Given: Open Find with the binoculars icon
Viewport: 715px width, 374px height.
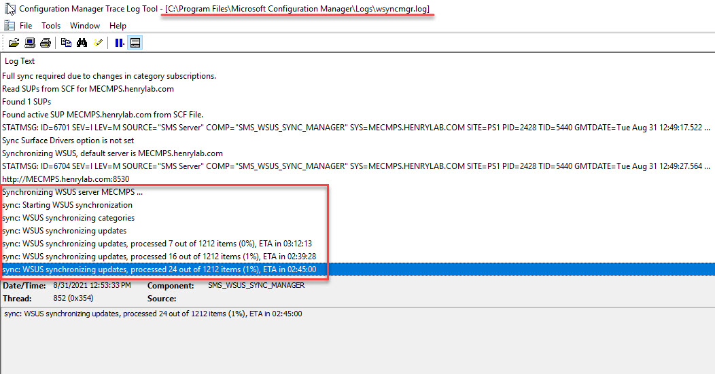Looking at the screenshot, I should [82, 43].
